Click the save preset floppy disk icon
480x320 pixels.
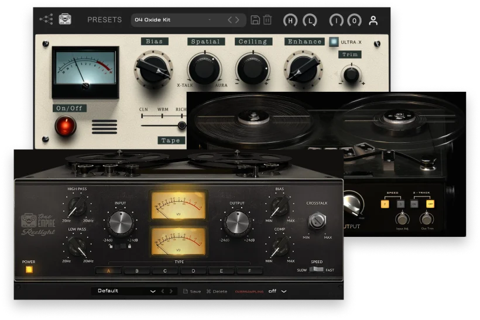(x=255, y=20)
